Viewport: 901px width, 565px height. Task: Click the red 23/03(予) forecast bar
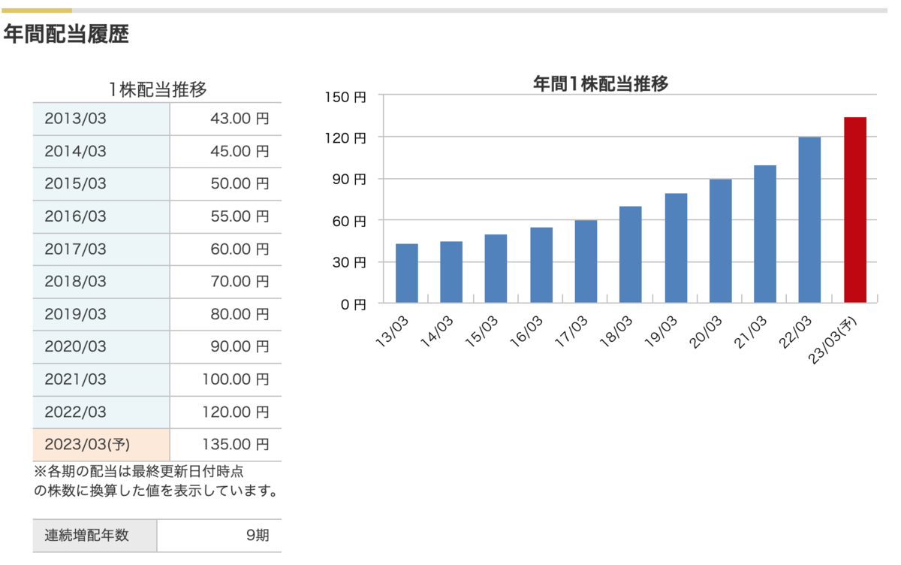coord(855,210)
